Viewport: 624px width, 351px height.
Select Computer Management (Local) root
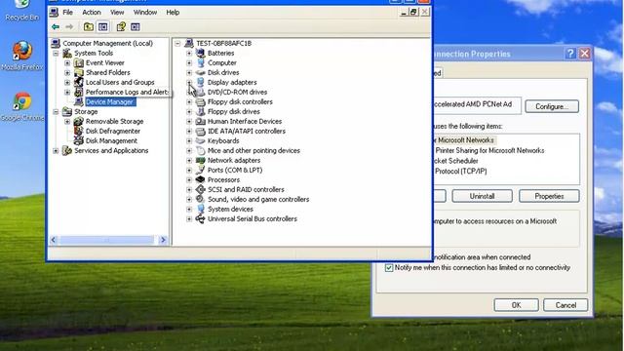click(107, 43)
